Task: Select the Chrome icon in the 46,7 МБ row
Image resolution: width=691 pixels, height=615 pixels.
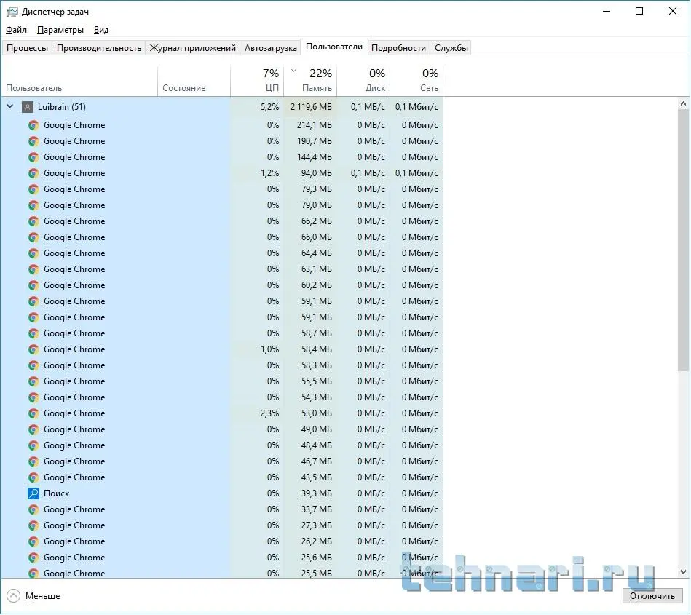Action: click(33, 461)
